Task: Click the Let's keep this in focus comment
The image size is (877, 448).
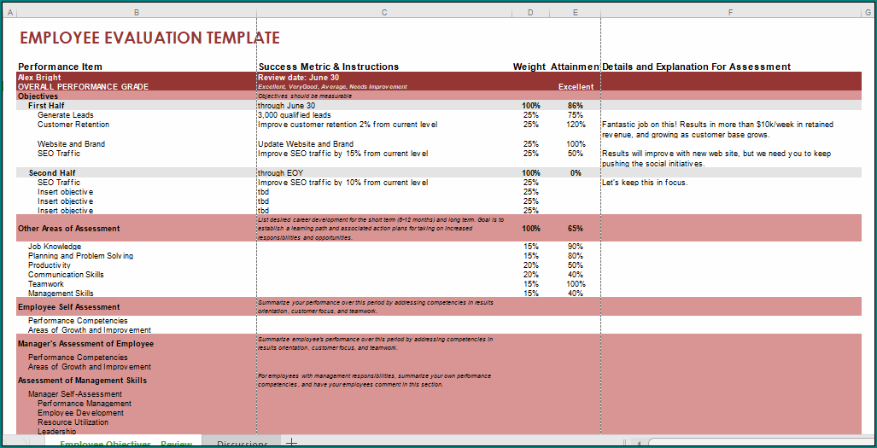Action: [x=645, y=183]
